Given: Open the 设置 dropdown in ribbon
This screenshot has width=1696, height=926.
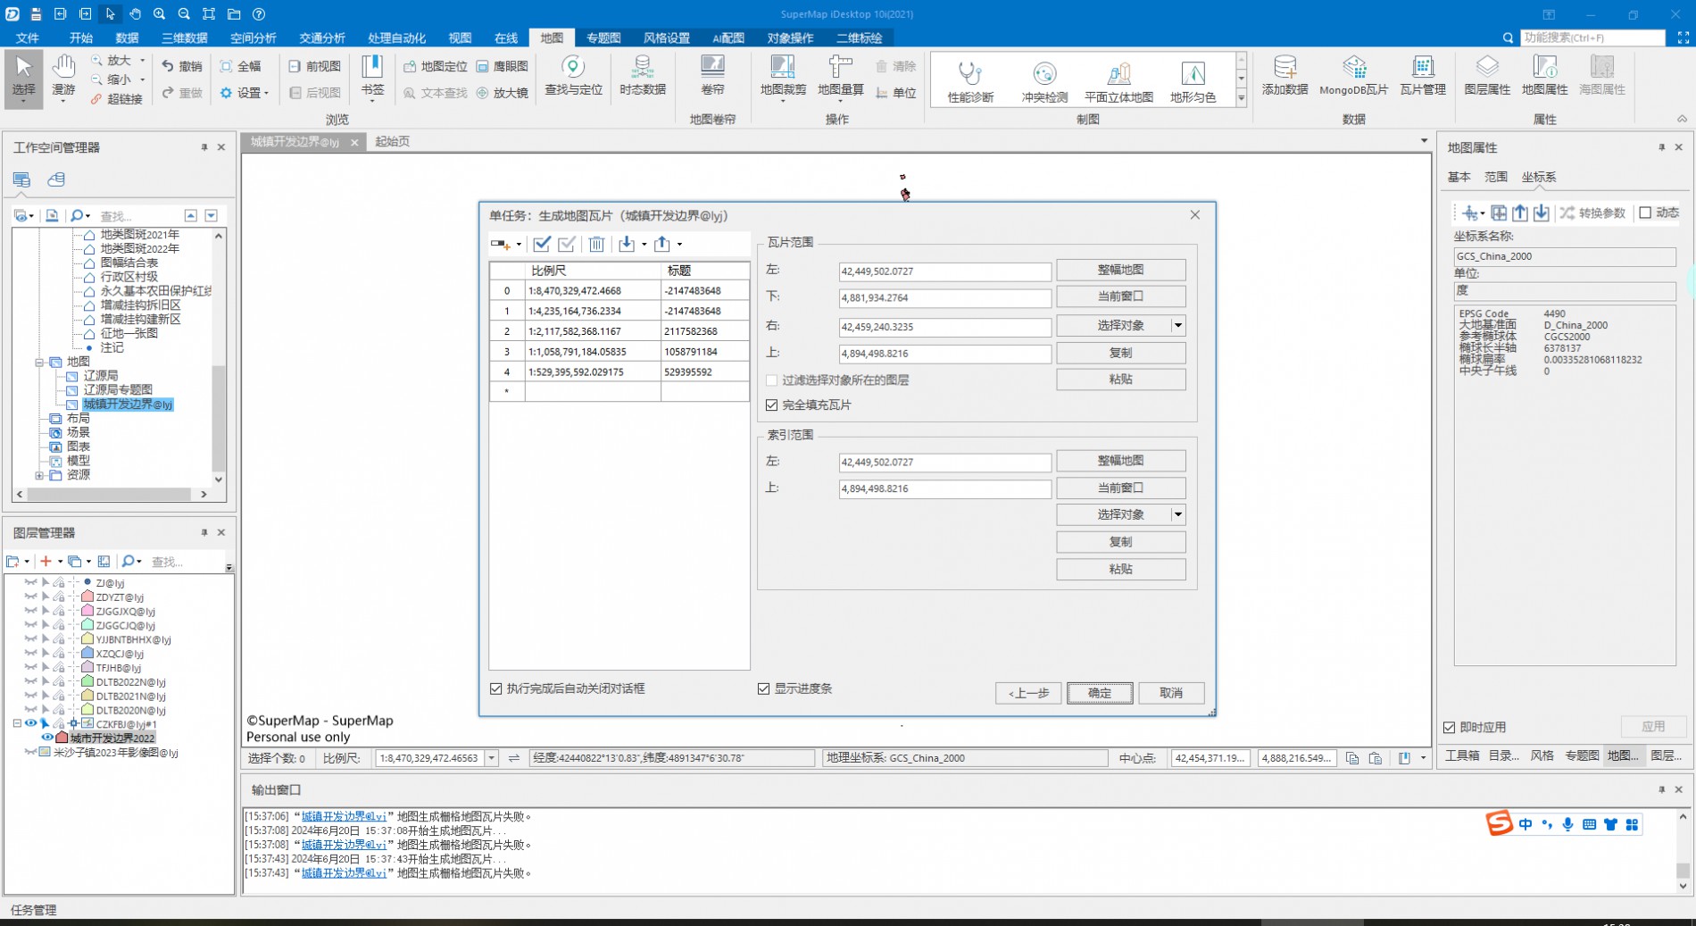Looking at the screenshot, I should [x=245, y=93].
